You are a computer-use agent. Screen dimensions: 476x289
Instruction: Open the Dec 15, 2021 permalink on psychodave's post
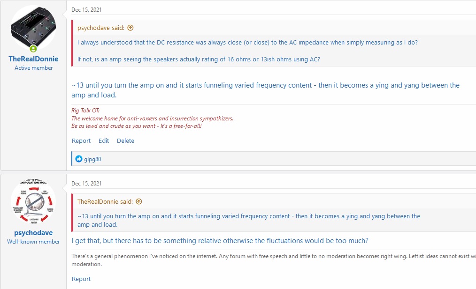[86, 183]
